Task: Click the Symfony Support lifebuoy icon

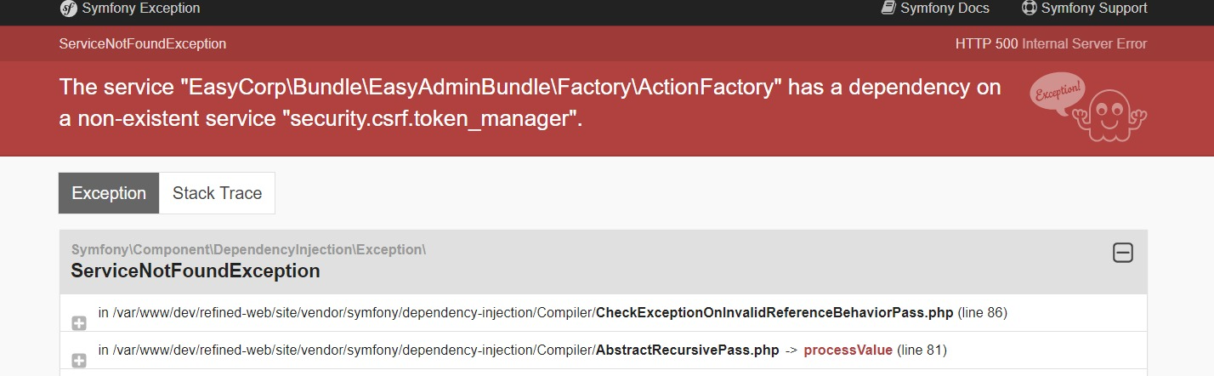Action: (1029, 8)
